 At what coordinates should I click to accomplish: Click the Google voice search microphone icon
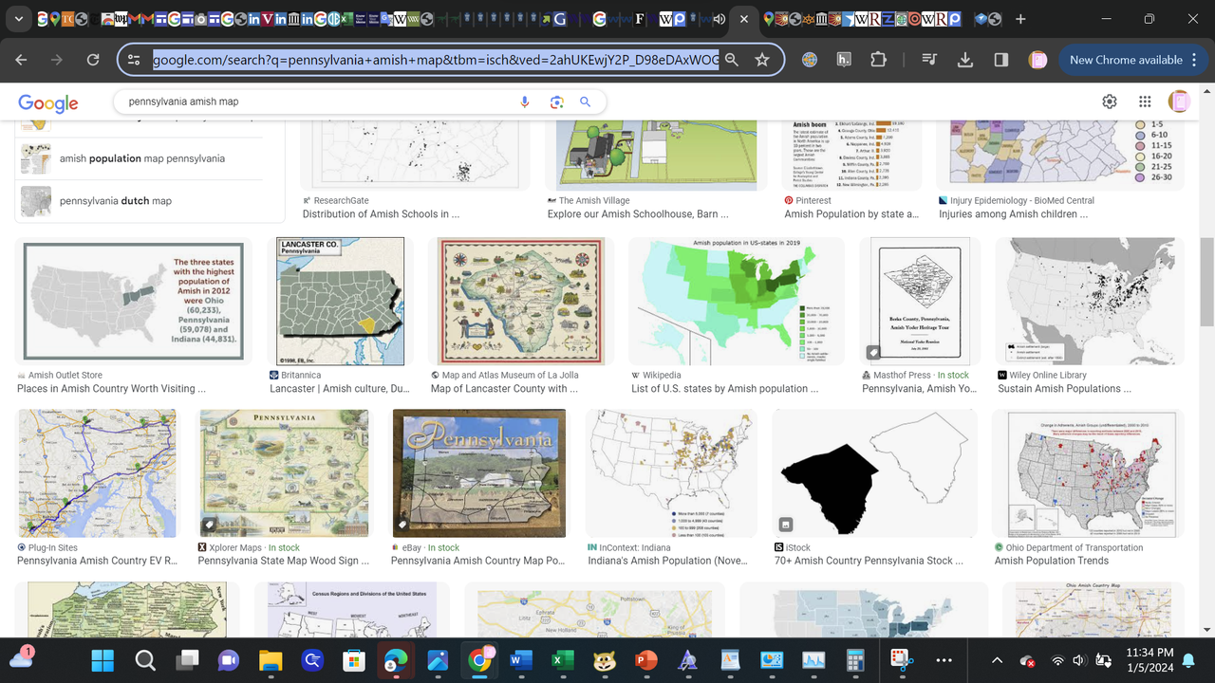pyautogui.click(x=525, y=102)
